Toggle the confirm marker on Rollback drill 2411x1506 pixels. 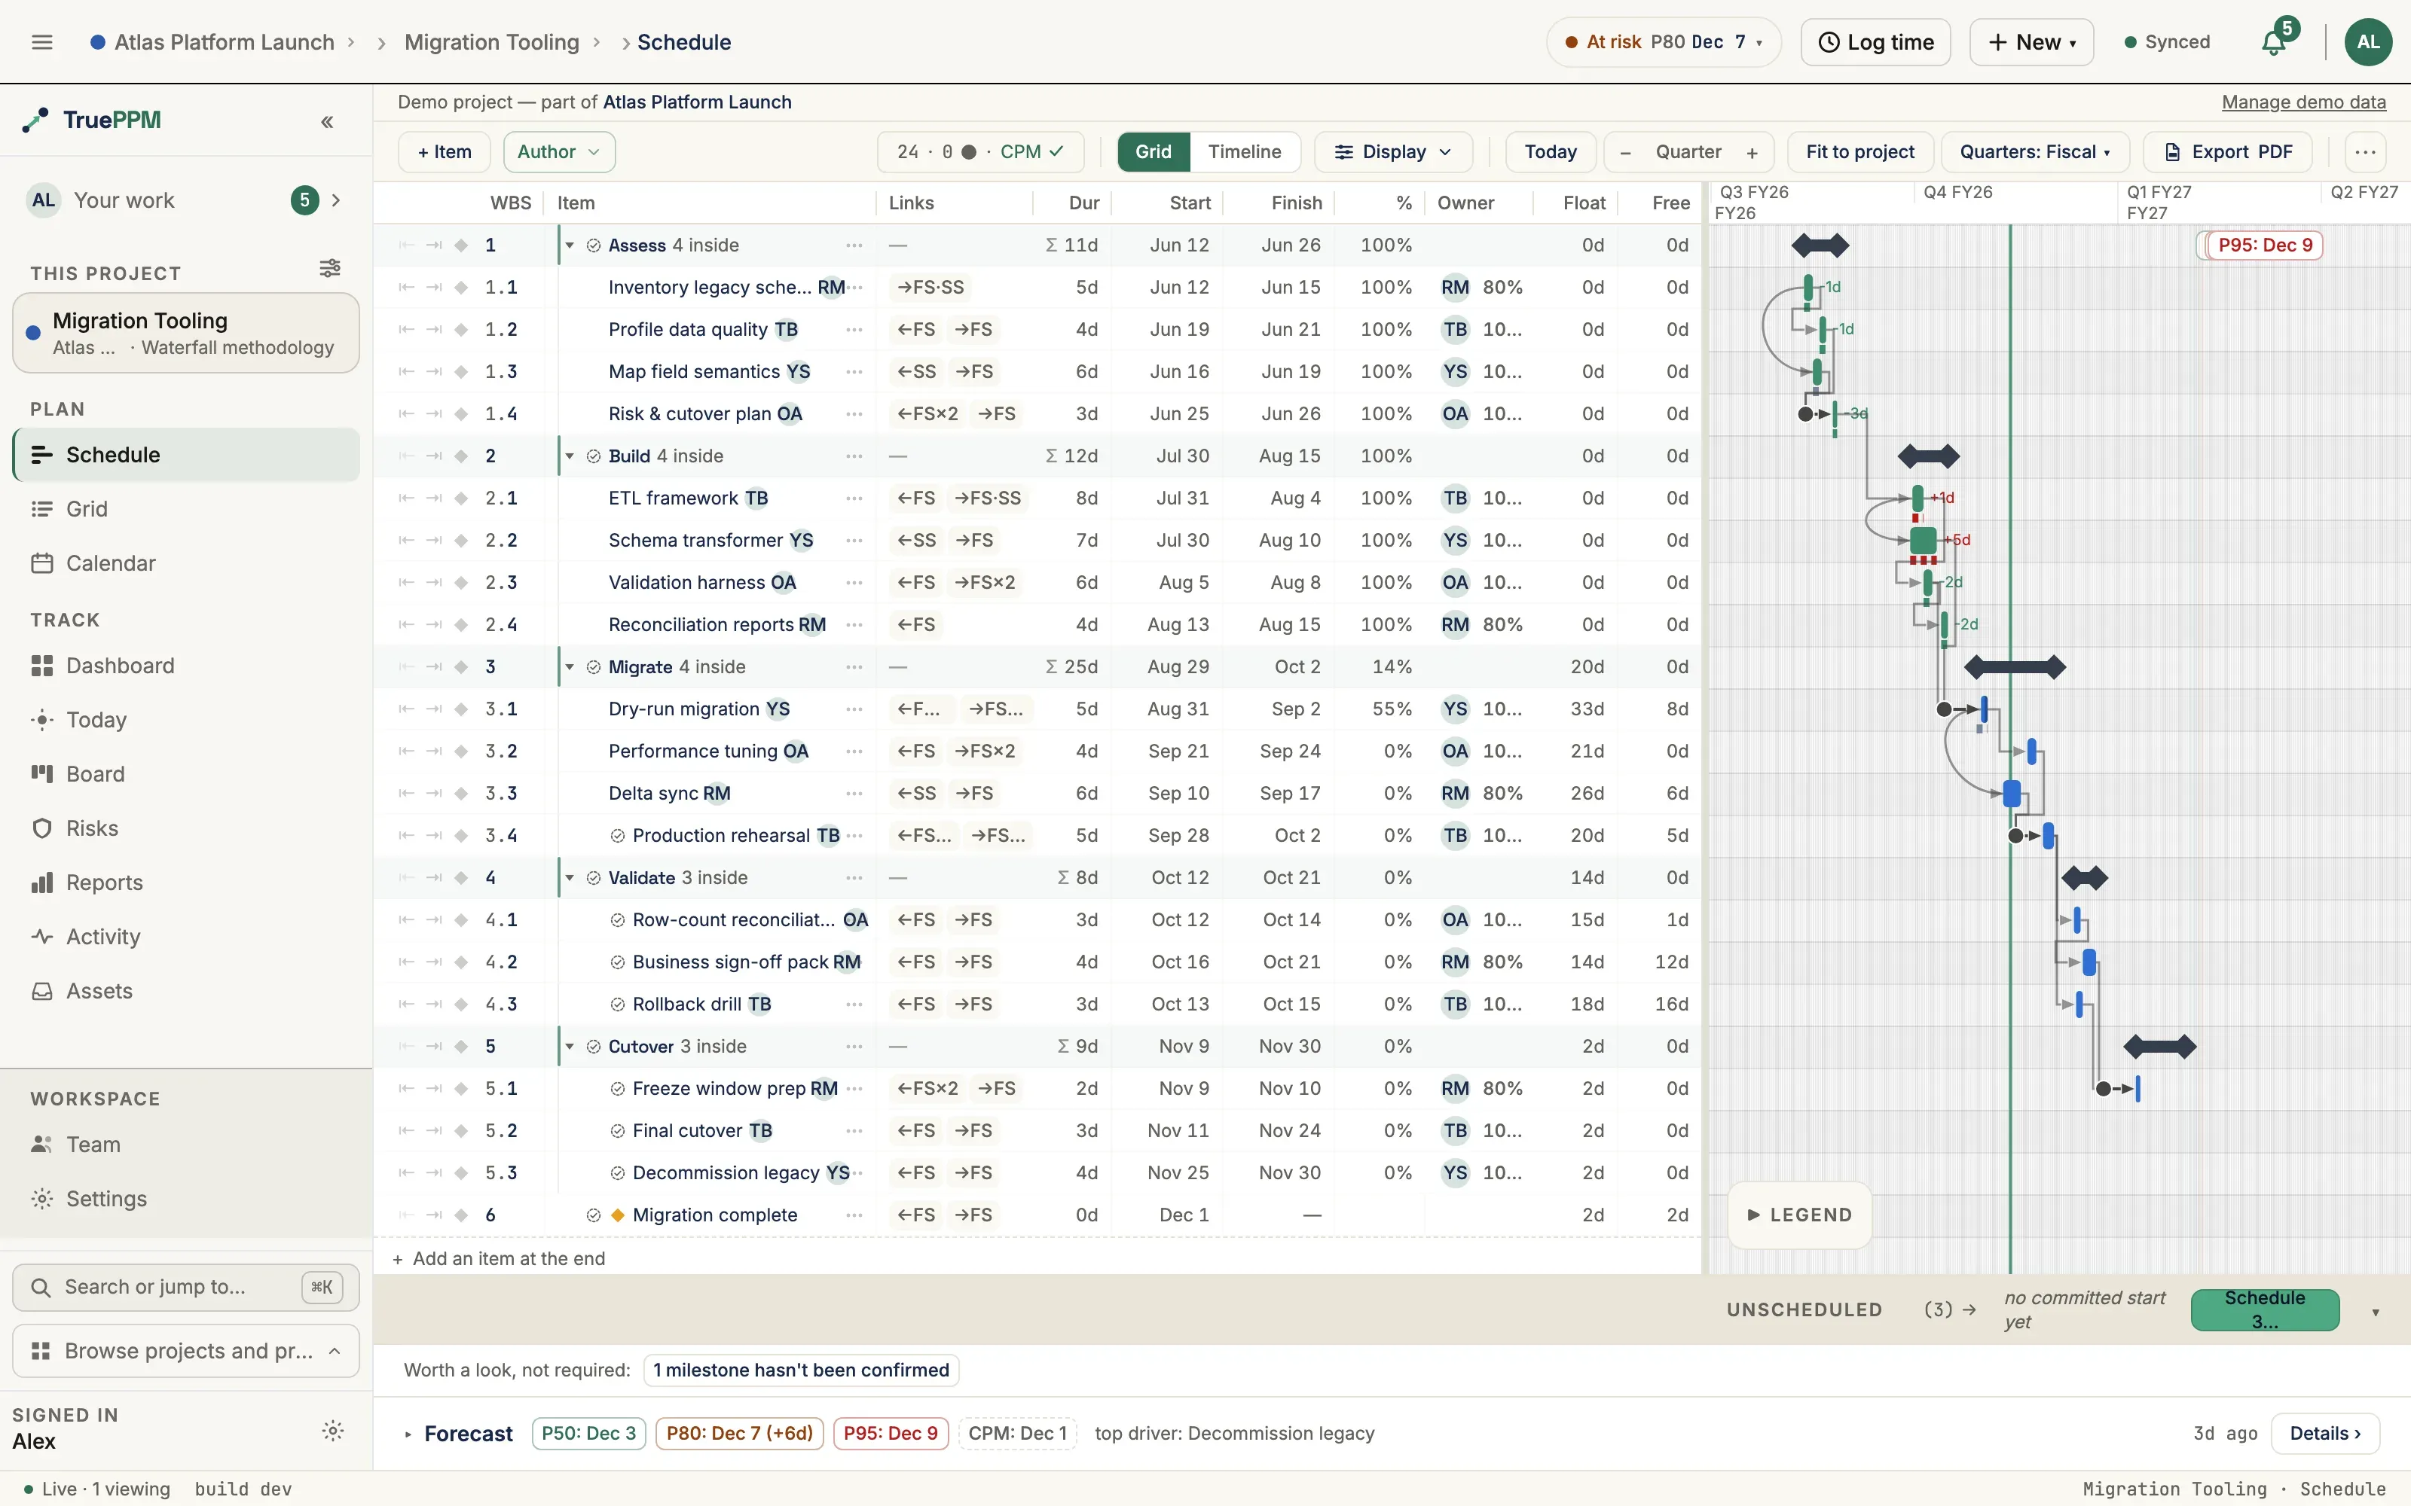(617, 1004)
